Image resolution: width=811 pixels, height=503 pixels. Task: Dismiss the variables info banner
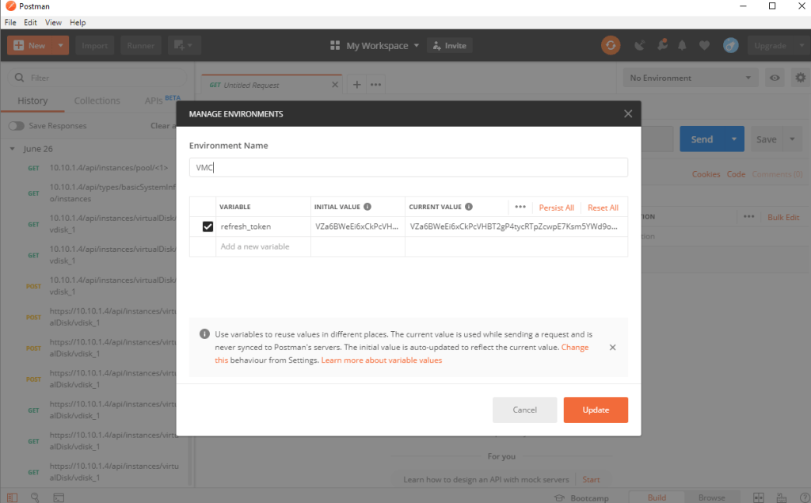pyautogui.click(x=612, y=347)
